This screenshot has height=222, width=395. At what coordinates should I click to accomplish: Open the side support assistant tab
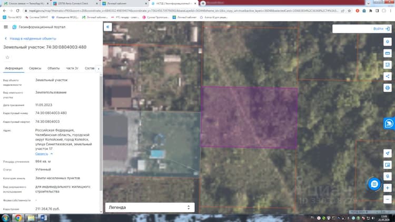(389, 123)
